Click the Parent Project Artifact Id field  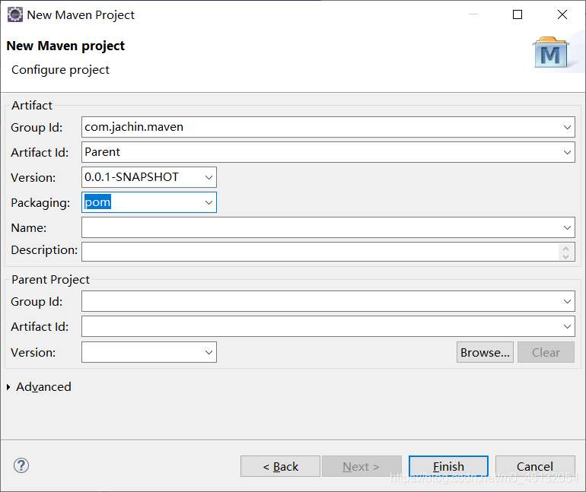320,326
